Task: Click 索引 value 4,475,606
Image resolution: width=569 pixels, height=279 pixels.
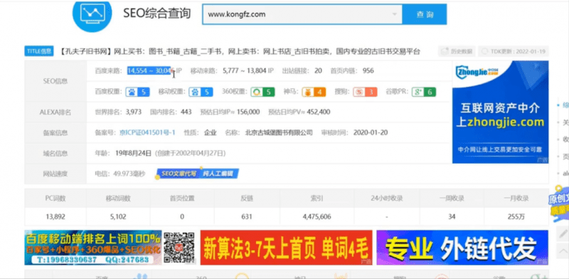Action: click(317, 217)
